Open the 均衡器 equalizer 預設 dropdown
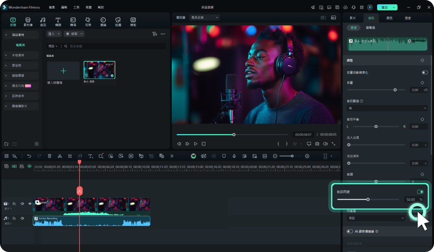 (x=376, y=218)
